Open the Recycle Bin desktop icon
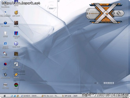This screenshot has width=130, height=98. point(5,34)
